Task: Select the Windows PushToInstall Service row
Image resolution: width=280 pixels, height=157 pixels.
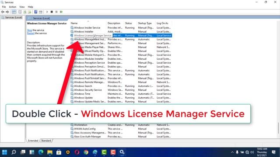Action: click(121, 78)
